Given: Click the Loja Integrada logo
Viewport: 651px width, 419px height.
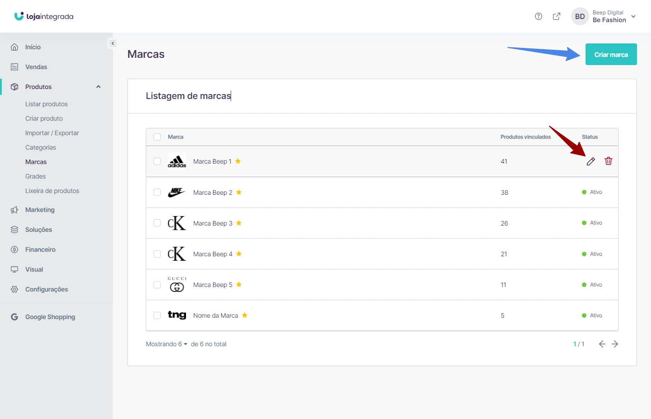Looking at the screenshot, I should coord(44,17).
